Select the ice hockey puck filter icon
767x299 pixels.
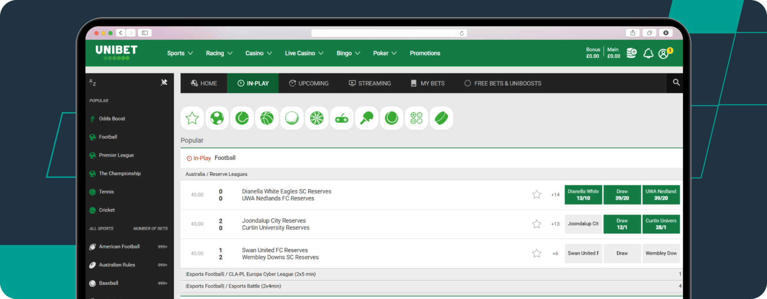pos(441,118)
